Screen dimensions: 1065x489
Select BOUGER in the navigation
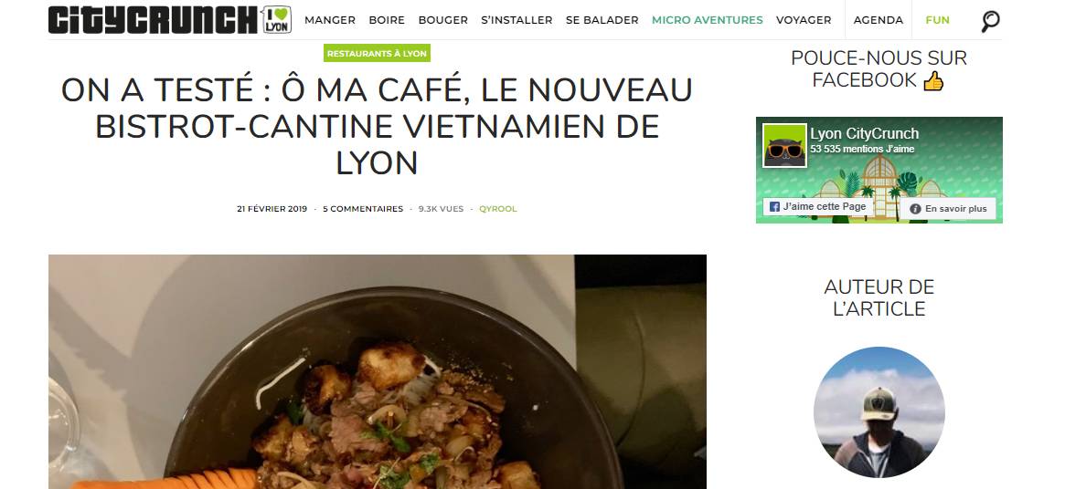442,20
